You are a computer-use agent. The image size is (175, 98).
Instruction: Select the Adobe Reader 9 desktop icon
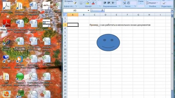[x=7, y=26]
